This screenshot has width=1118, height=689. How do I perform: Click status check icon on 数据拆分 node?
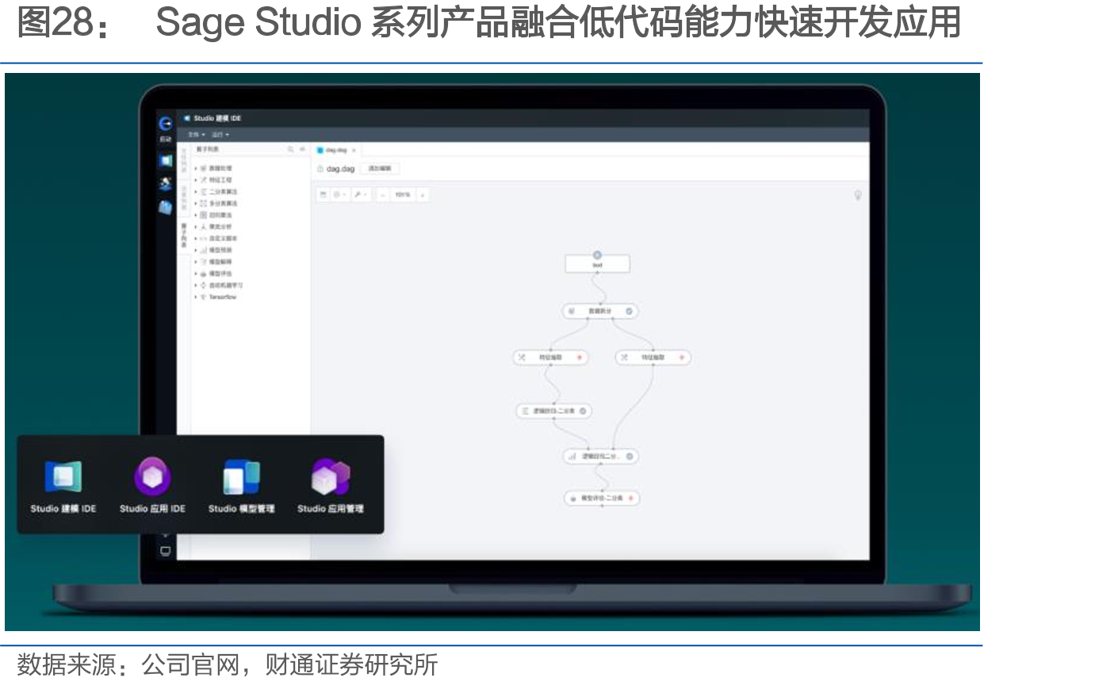630,311
